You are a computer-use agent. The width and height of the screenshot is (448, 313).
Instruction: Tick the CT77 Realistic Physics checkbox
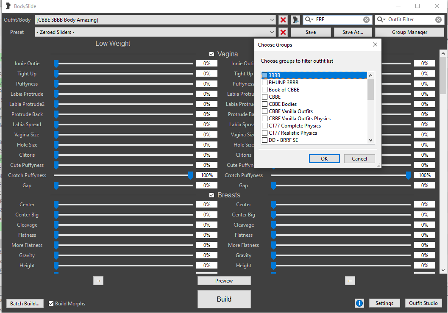[264, 133]
